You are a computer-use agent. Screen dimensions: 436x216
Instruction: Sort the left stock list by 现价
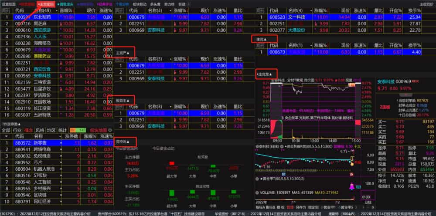pos(91,10)
